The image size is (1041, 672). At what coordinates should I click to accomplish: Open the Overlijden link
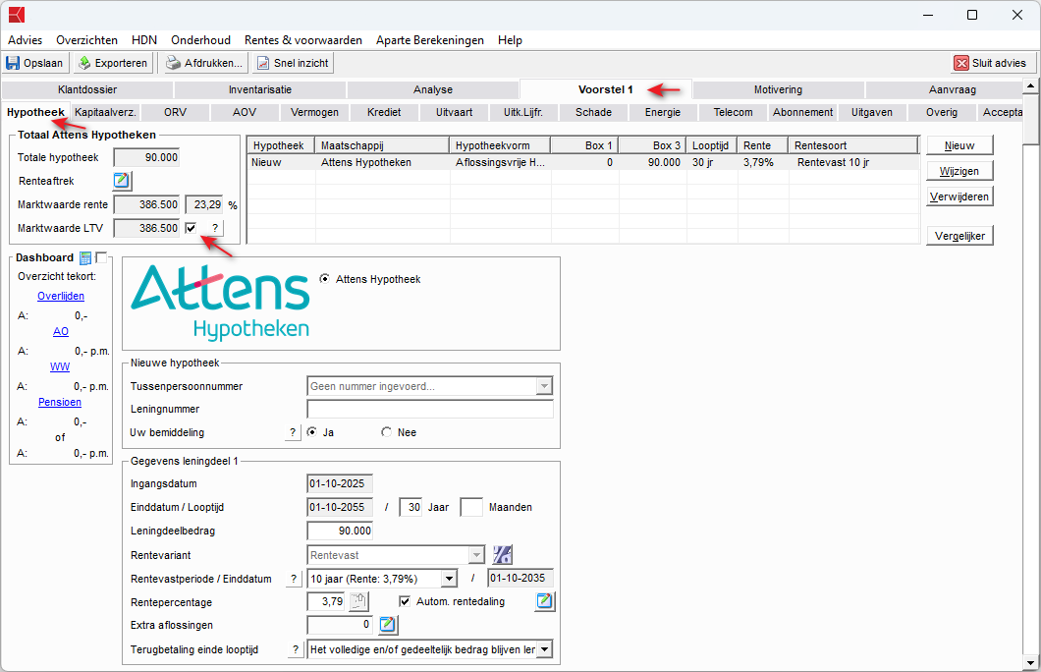[61, 296]
